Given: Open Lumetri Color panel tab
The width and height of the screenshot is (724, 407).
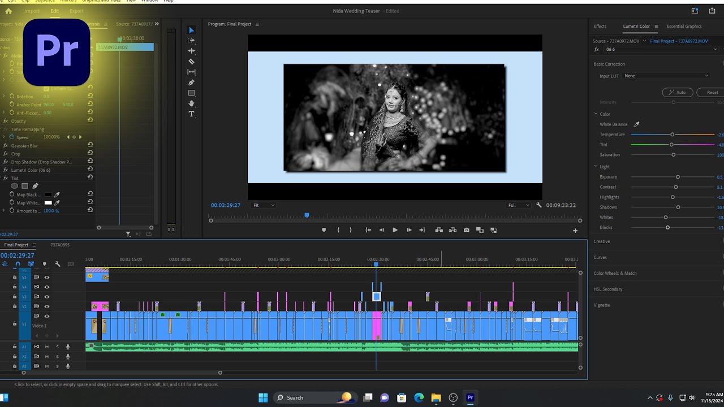Looking at the screenshot, I should pyautogui.click(x=636, y=27).
